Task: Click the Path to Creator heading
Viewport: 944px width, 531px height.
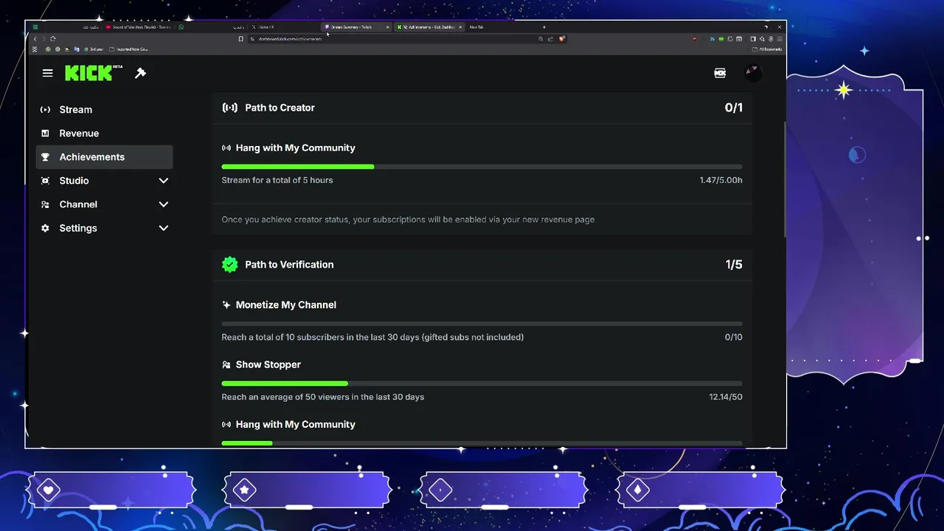Action: pos(280,108)
